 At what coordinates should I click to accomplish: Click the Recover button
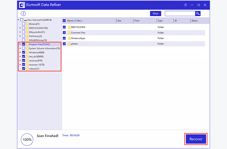(x=196, y=139)
